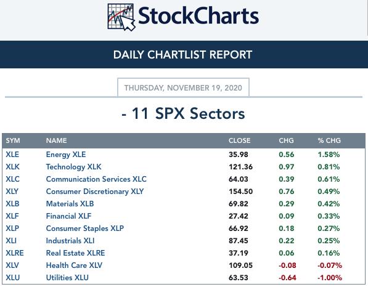Viewport: 368px width, 287px height.
Task: Open Health Care XLV link
Action: click(x=74, y=265)
